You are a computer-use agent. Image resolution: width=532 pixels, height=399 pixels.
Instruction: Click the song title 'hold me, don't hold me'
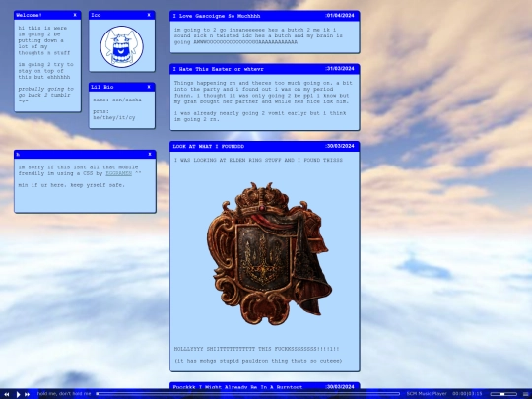pyautogui.click(x=64, y=393)
